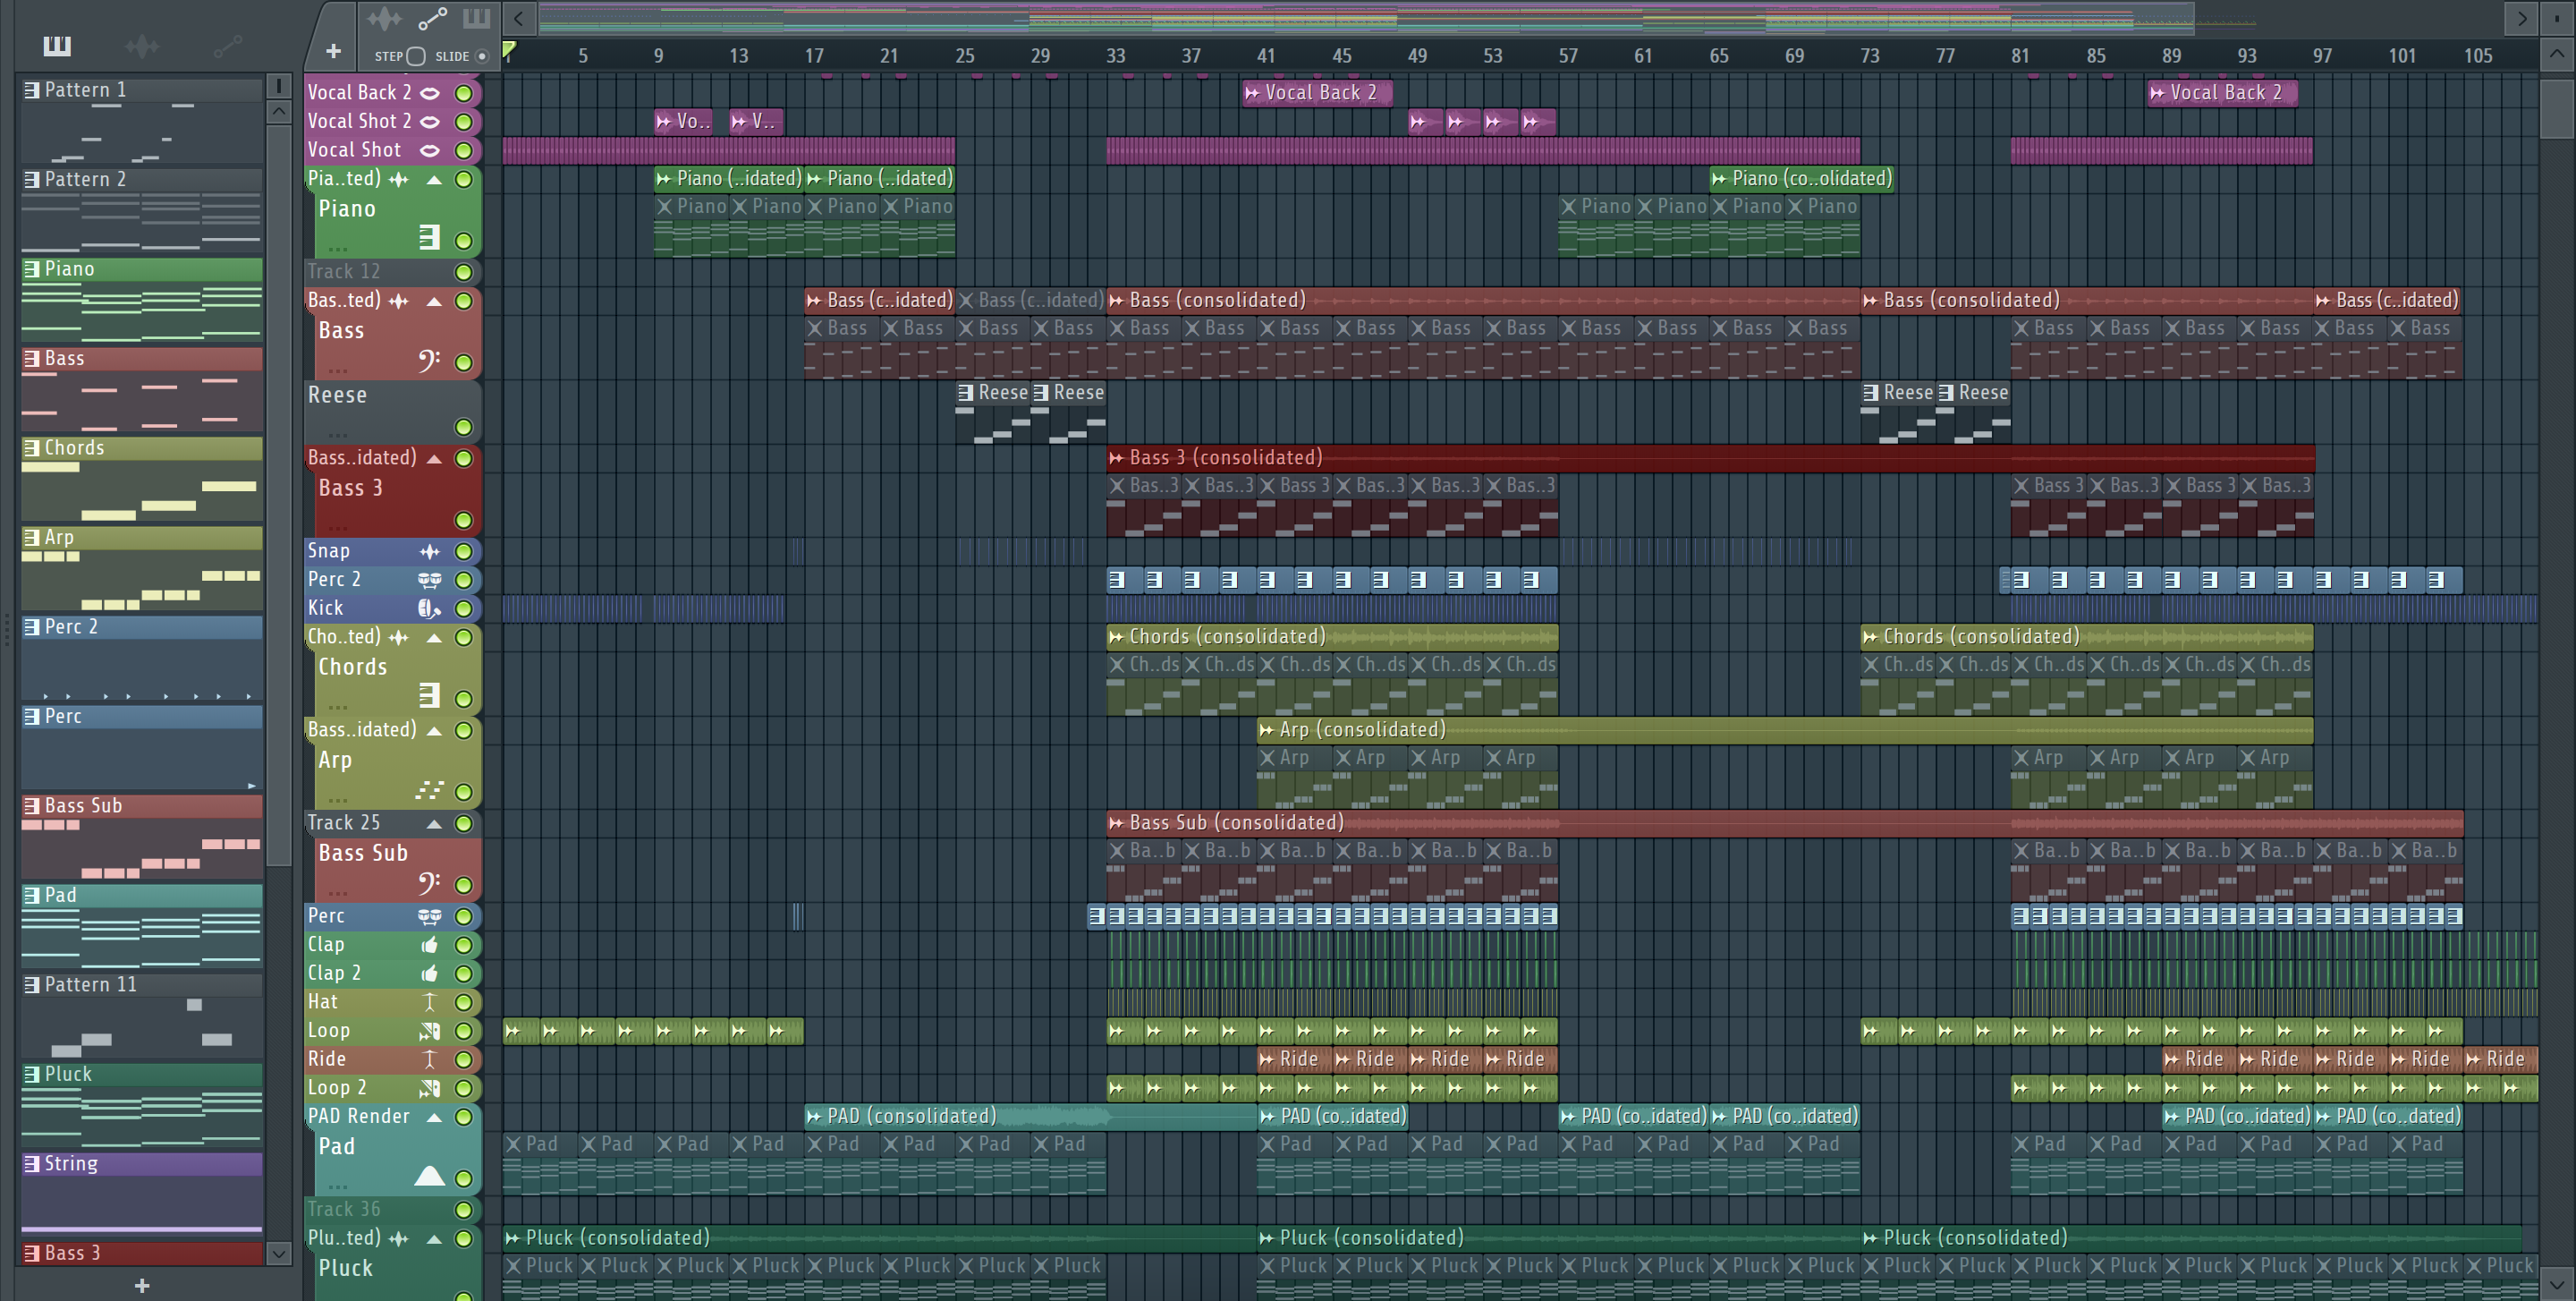Click the Perc 2 track drum icon
Screen dimensions: 2576x1301
pyautogui.click(x=429, y=580)
